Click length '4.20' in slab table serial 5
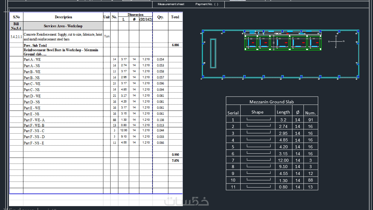This screenshot has width=373, height=210. pyautogui.click(x=283, y=146)
